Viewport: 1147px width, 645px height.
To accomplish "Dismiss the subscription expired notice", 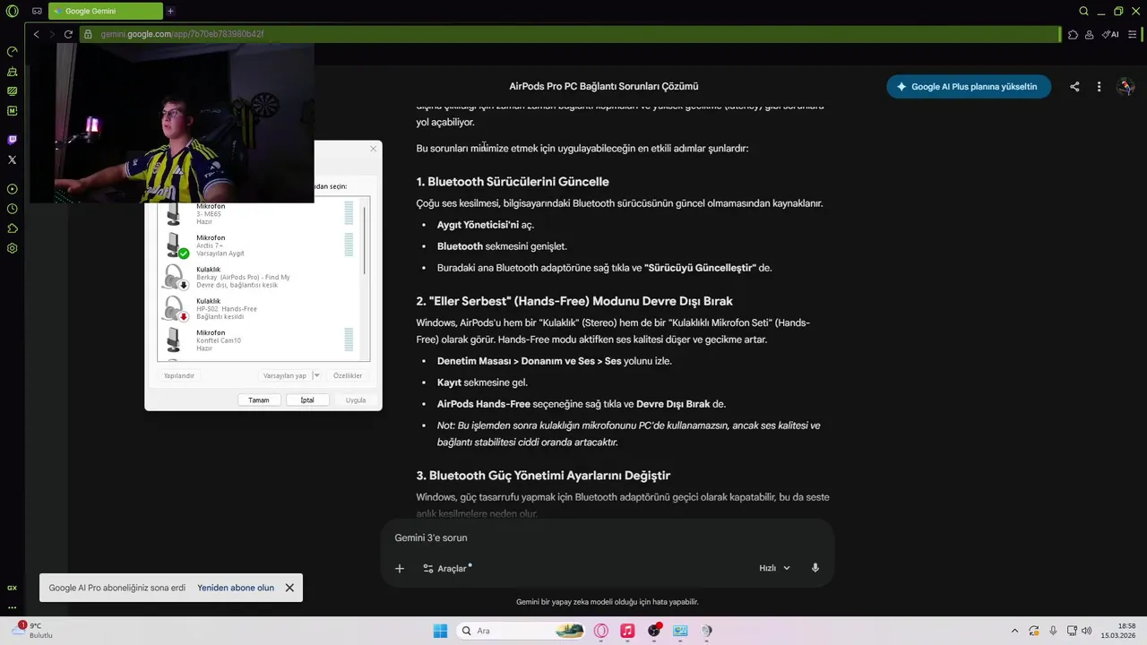I will tap(289, 588).
